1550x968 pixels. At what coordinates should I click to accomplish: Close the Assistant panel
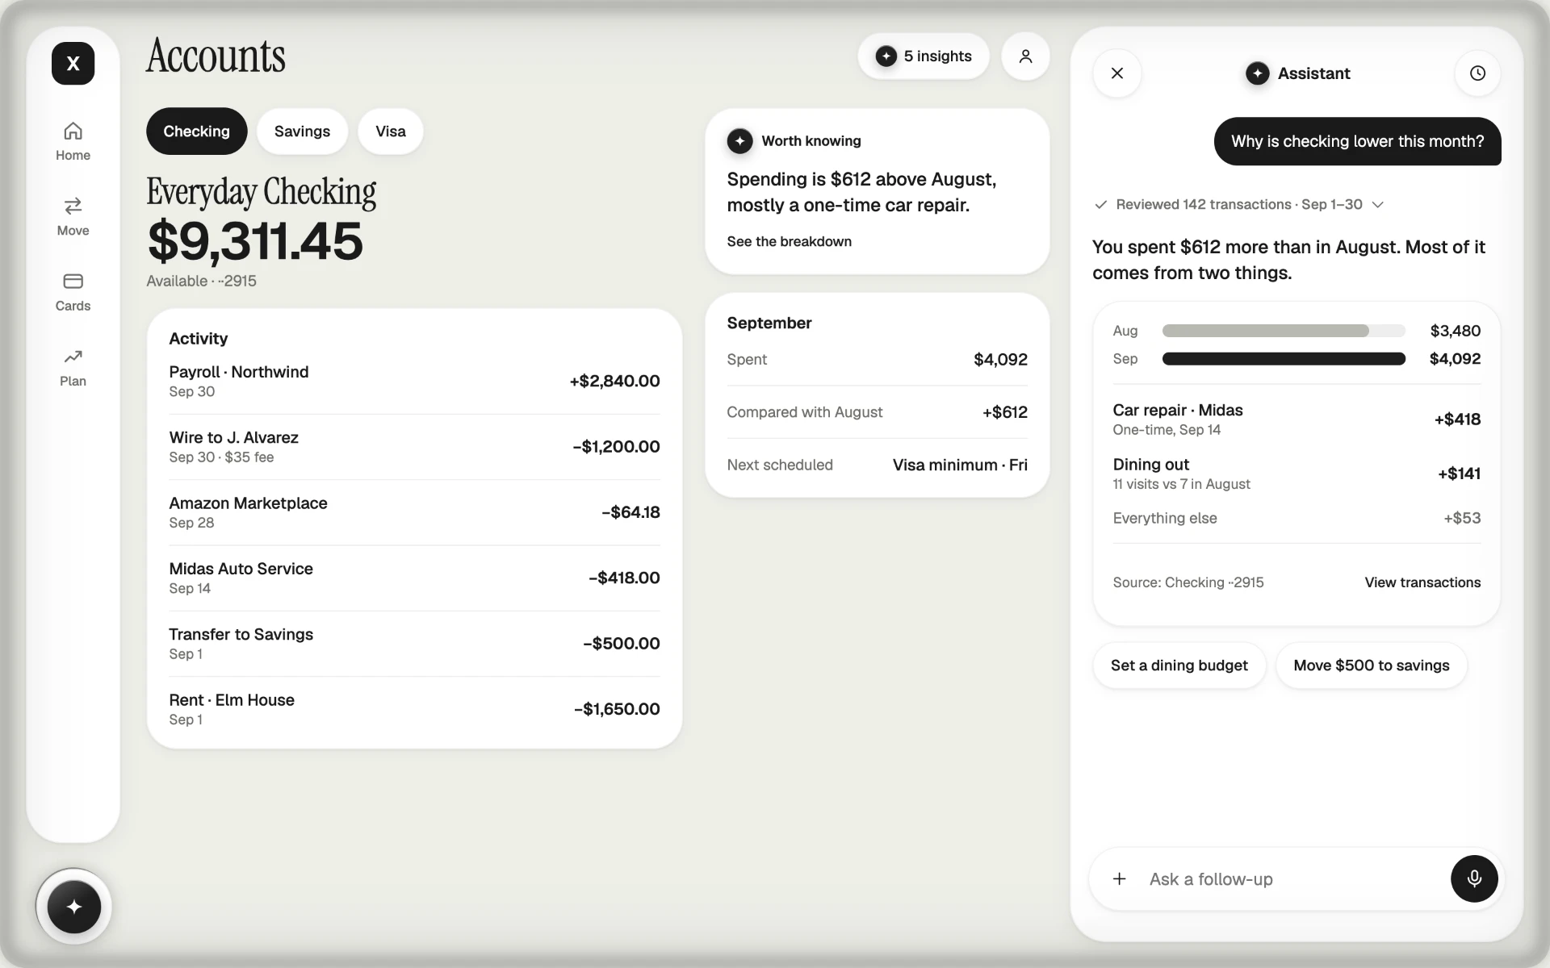(1117, 73)
